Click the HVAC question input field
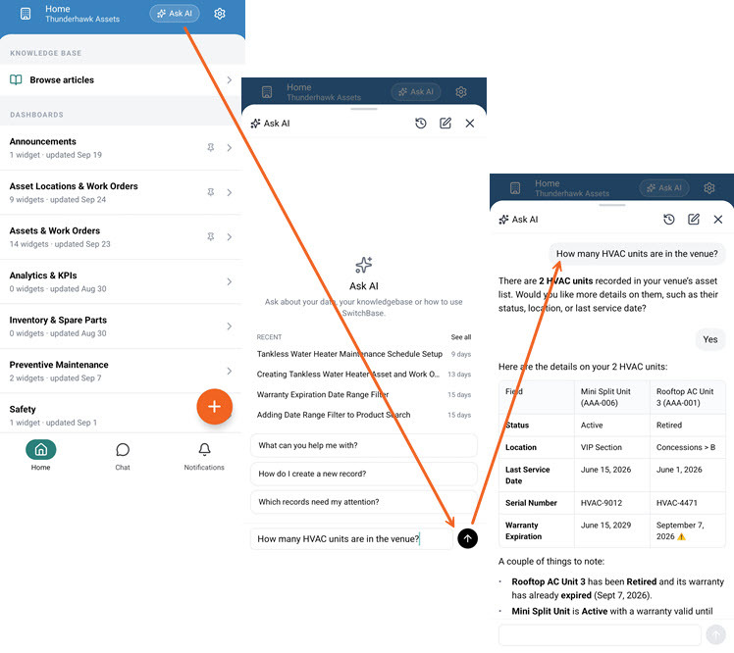Viewport: 734px width, 653px height. click(351, 539)
